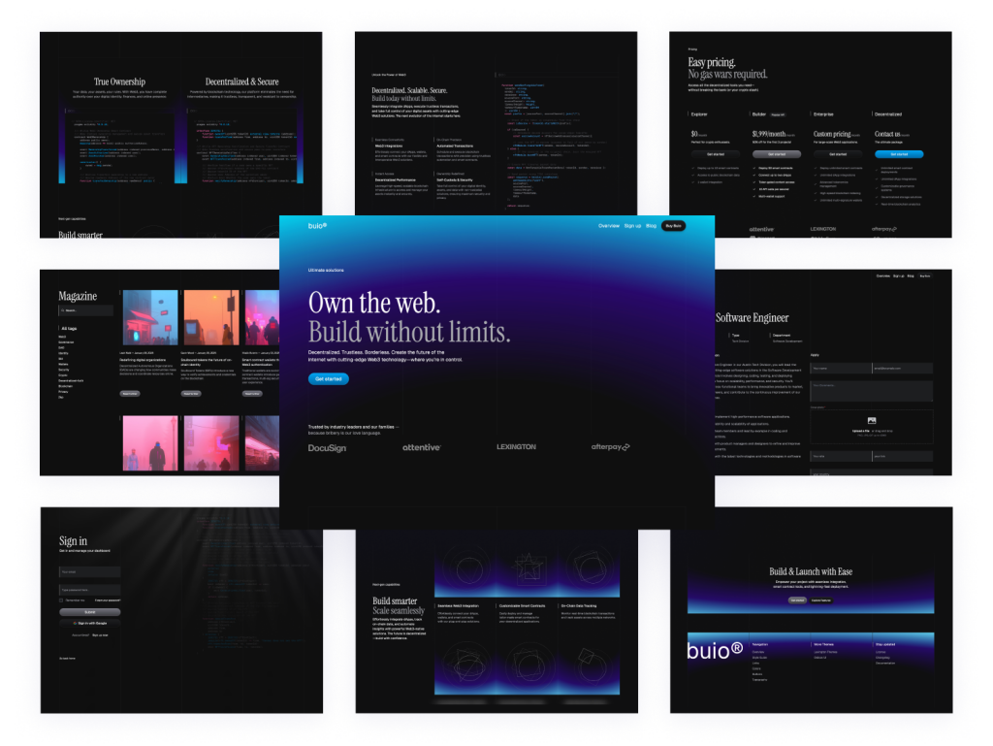
Task: Check the Remember me checkbox
Action: pyautogui.click(x=61, y=600)
